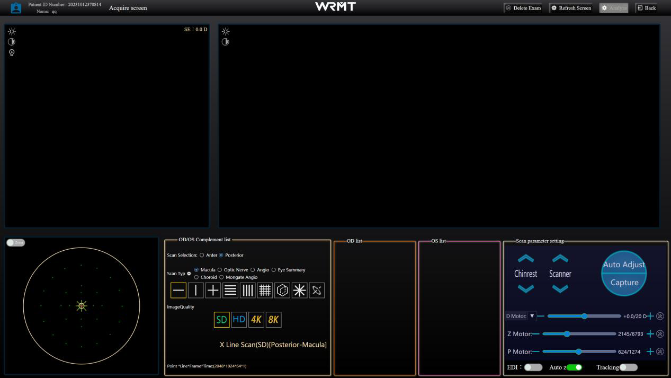Pick the radial star scan pattern
The height and width of the screenshot is (378, 671).
pyautogui.click(x=299, y=290)
